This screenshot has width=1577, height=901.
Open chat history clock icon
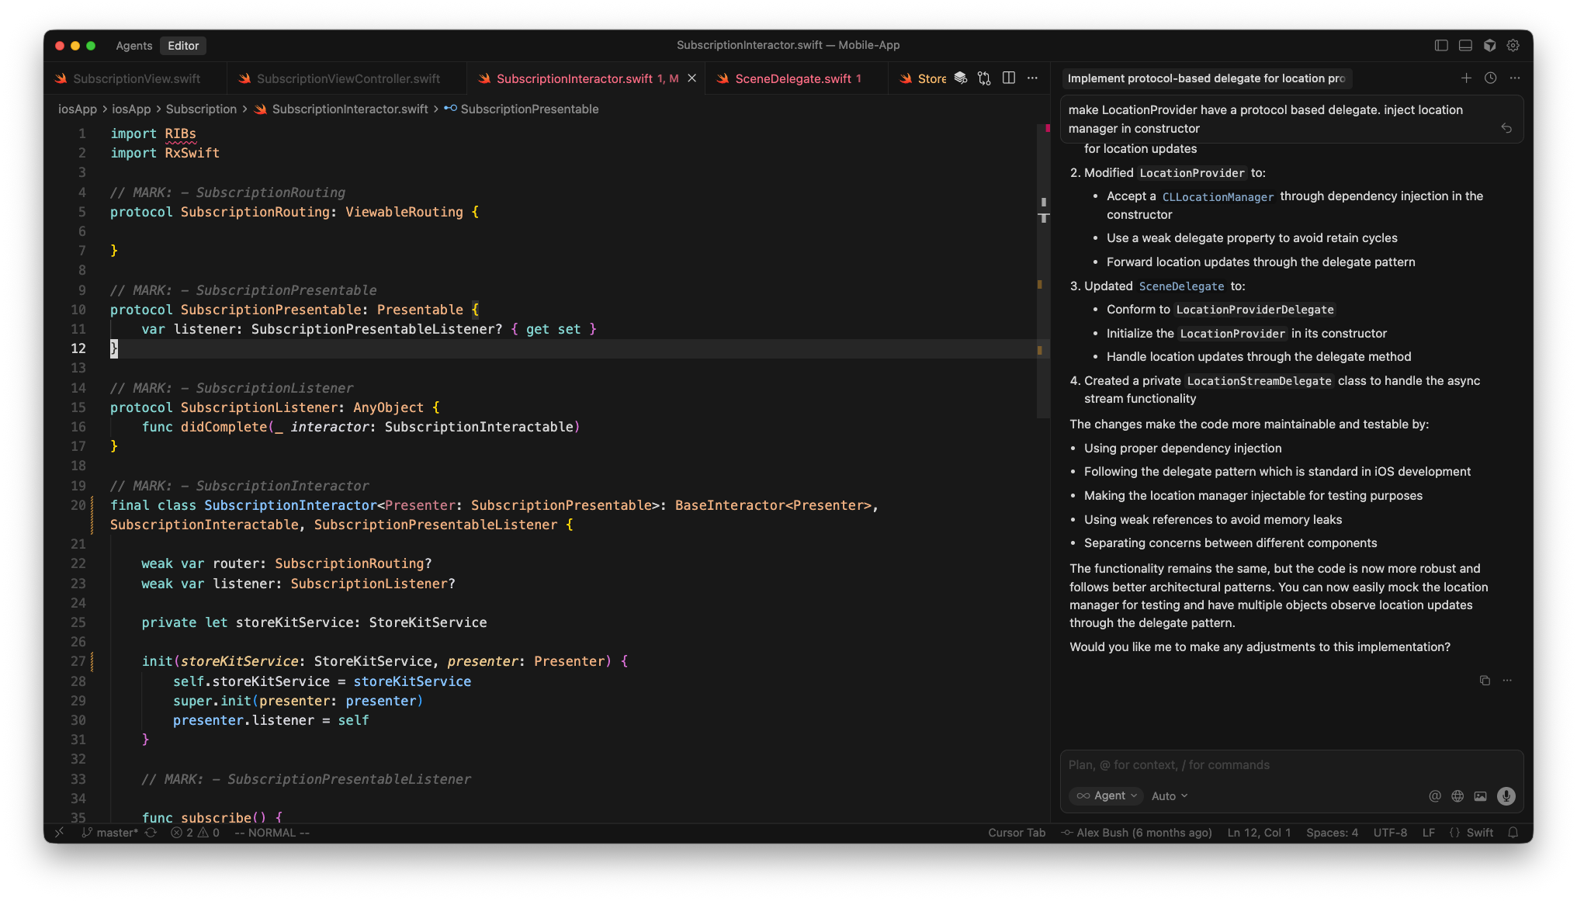pos(1490,78)
